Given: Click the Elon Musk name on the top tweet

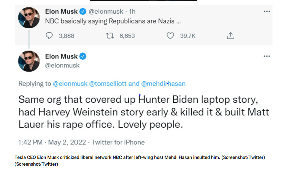Looking at the screenshot, I should (x=61, y=12).
